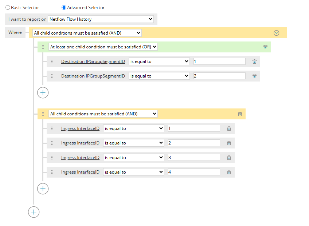Collapse the top-level Where condition group
Viewport: 309px width, 226px height.
(276, 33)
